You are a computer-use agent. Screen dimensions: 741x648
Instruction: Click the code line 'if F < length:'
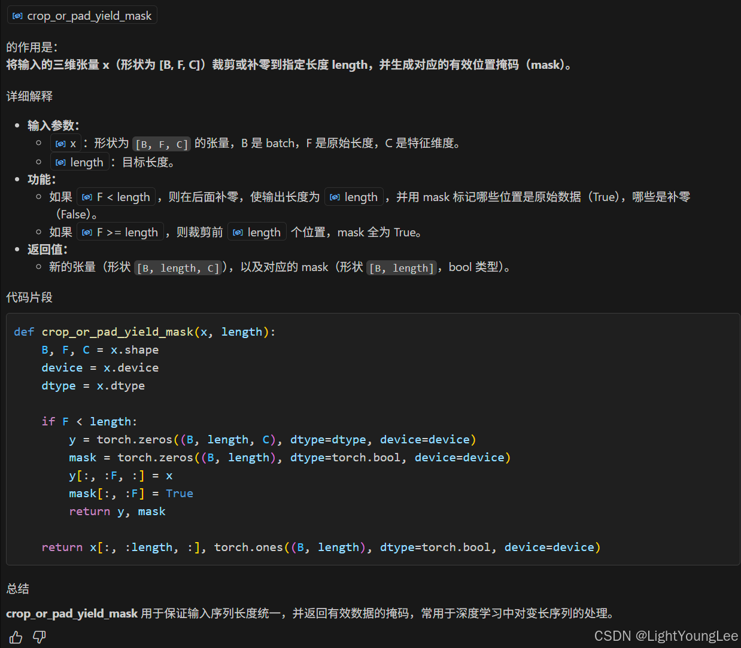(x=89, y=422)
